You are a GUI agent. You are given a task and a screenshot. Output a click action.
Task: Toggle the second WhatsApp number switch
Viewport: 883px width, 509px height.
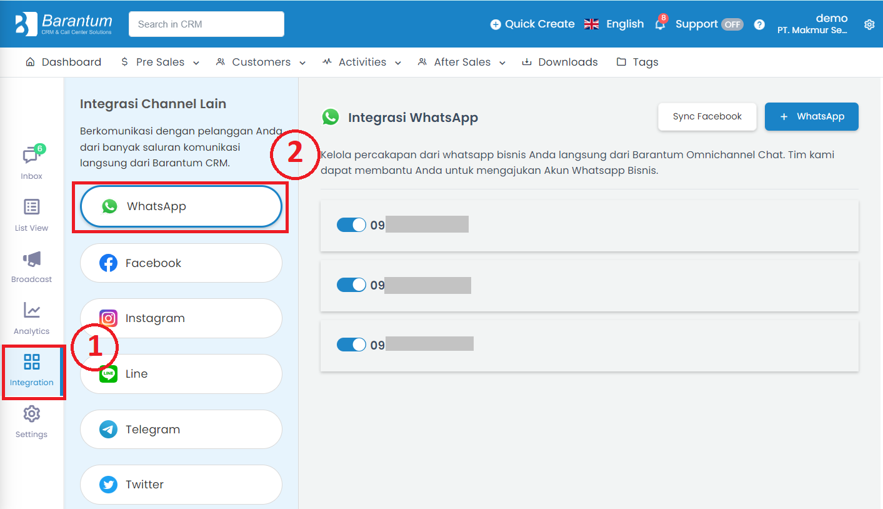coord(351,285)
